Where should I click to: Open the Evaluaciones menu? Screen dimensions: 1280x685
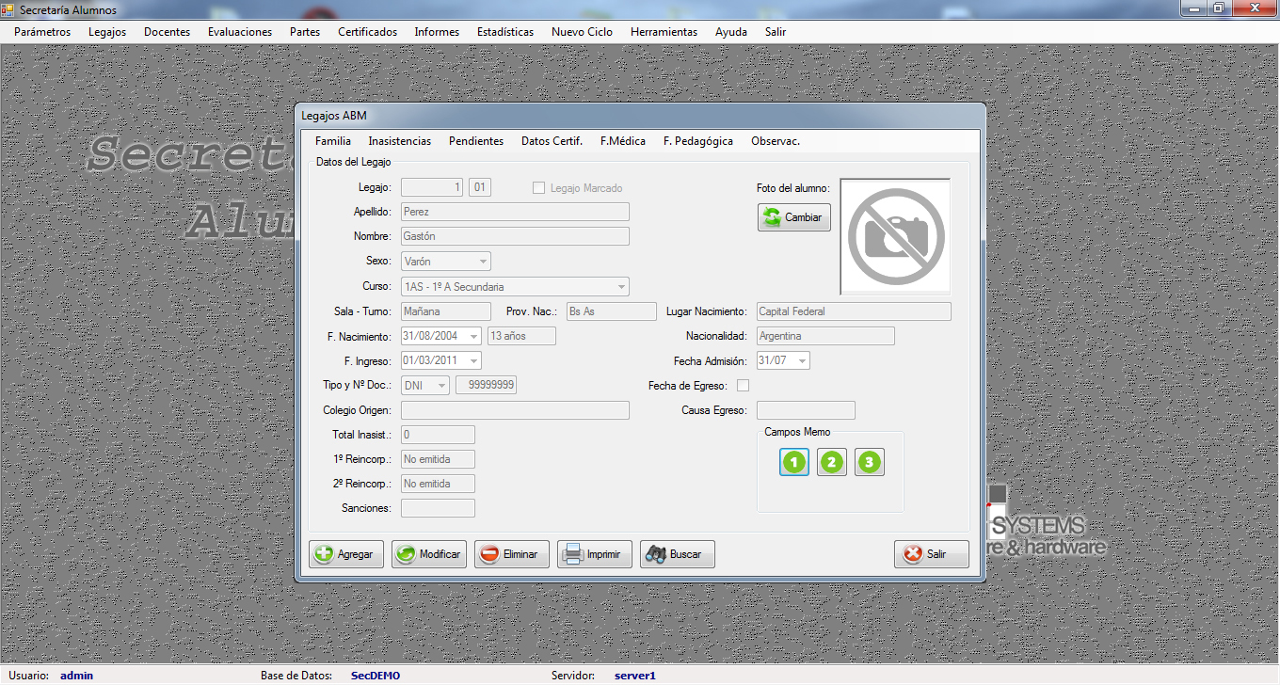click(x=240, y=32)
